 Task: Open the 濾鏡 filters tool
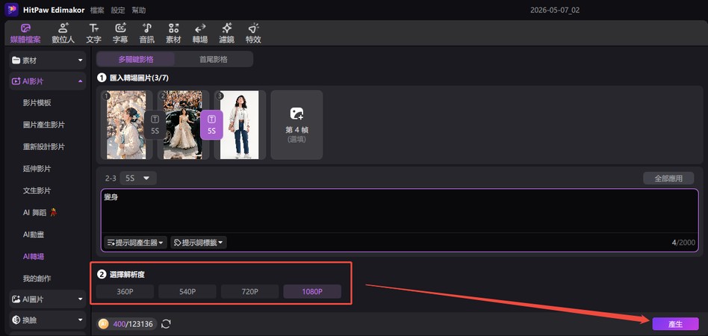point(227,34)
